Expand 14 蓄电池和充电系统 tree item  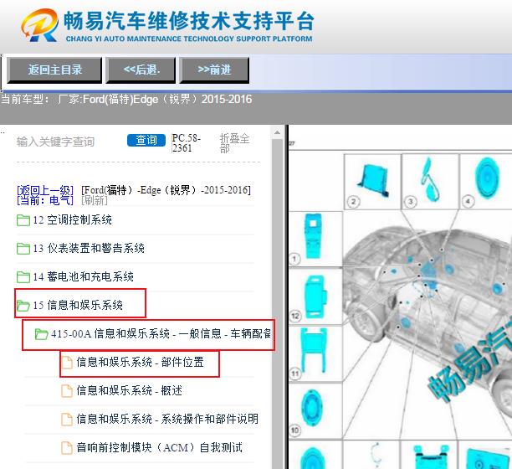(84, 277)
